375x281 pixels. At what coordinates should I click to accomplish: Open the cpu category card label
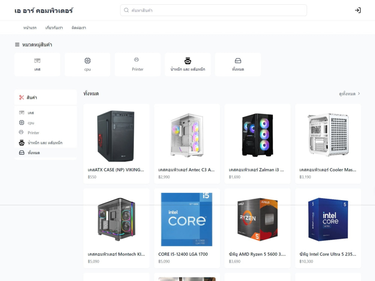pos(87,69)
